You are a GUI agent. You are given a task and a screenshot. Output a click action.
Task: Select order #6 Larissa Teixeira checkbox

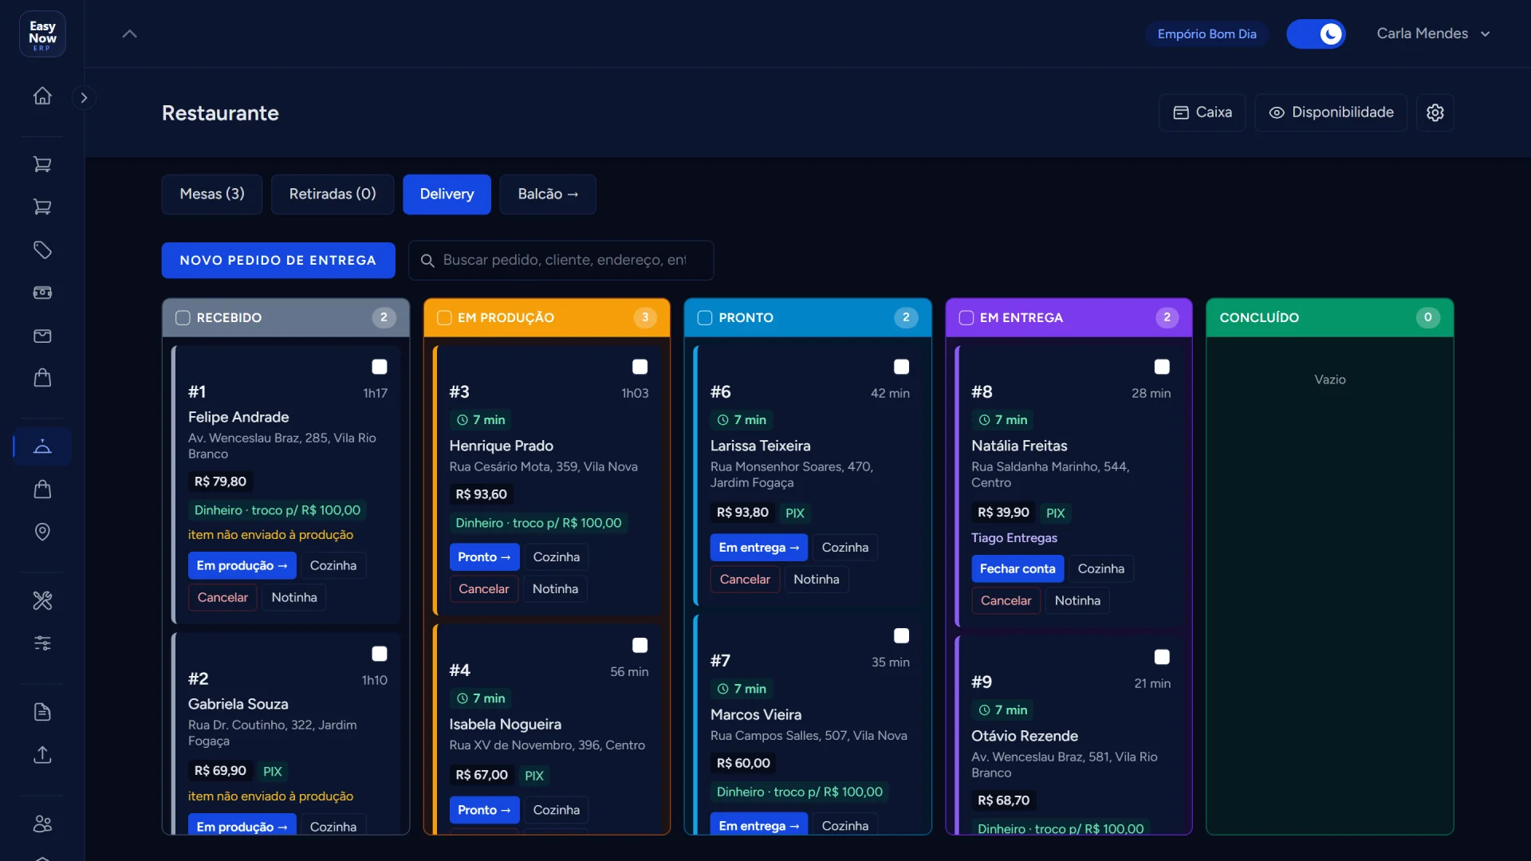pos(901,367)
